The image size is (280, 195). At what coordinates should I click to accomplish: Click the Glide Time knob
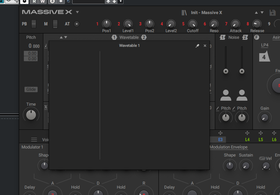pyautogui.click(x=31, y=115)
